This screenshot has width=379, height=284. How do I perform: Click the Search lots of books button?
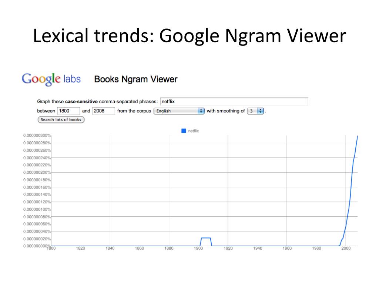coord(61,119)
